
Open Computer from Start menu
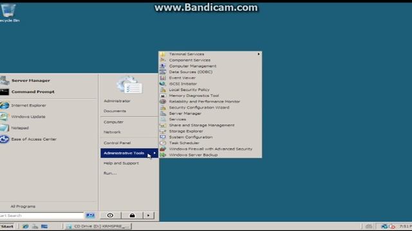point(113,122)
